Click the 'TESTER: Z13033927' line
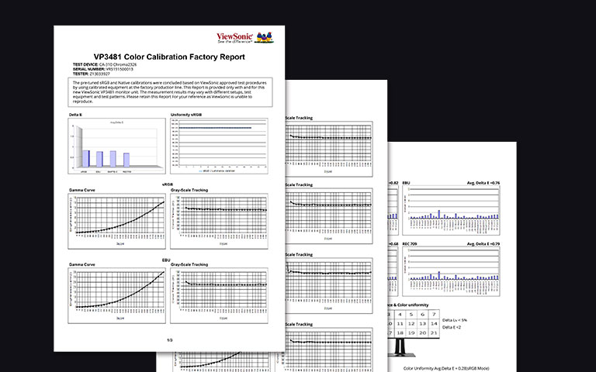596x372 pixels. click(x=92, y=74)
